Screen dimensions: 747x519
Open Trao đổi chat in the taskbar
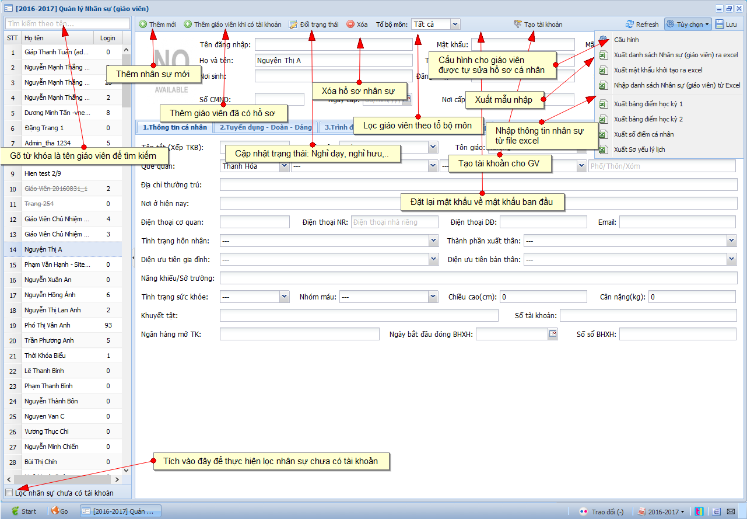[601, 511]
